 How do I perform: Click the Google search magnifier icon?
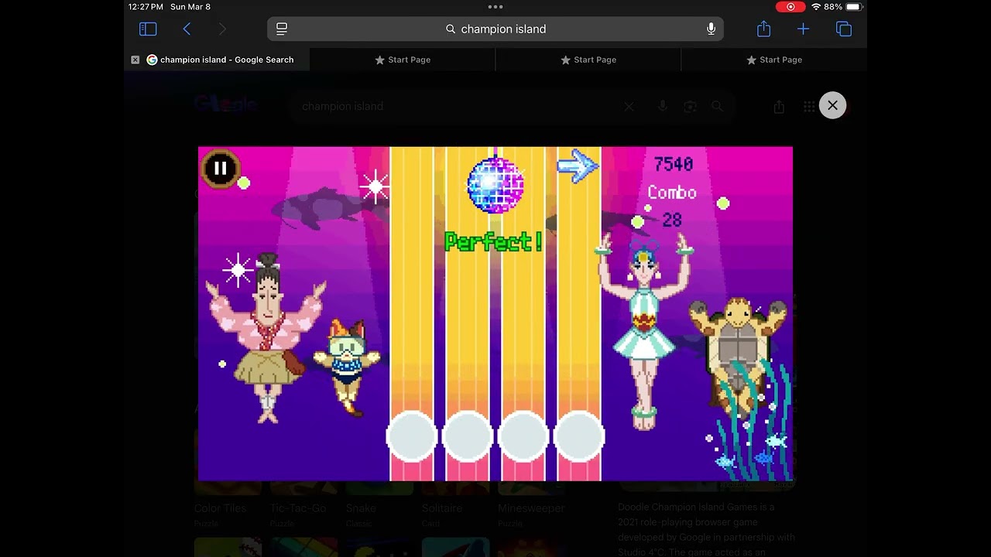(x=718, y=107)
